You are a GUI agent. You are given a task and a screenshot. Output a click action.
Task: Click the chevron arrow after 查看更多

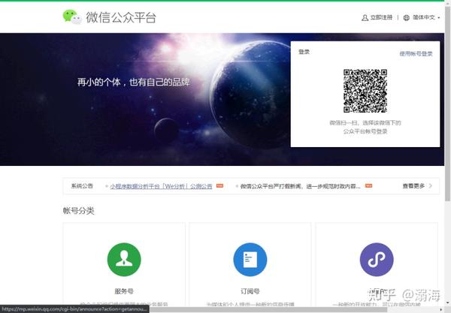[x=430, y=186]
